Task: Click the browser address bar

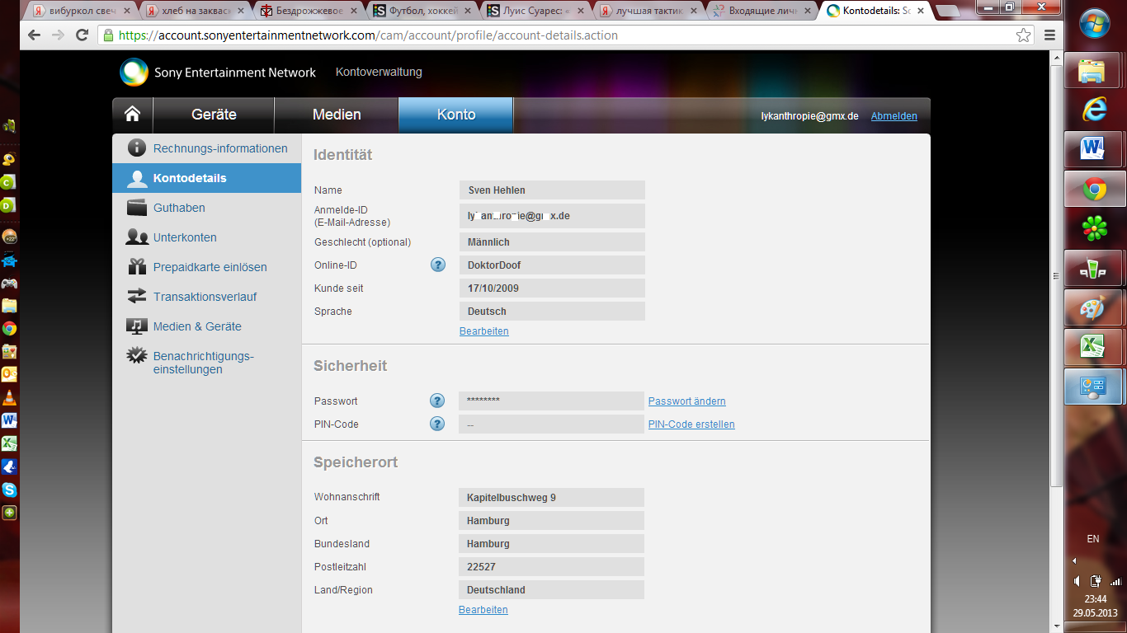Action: tap(565, 35)
